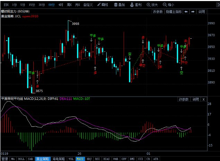The width and height of the screenshot is (220, 161).
Task: Click the 3875 low price label
Action: (x=39, y=91)
